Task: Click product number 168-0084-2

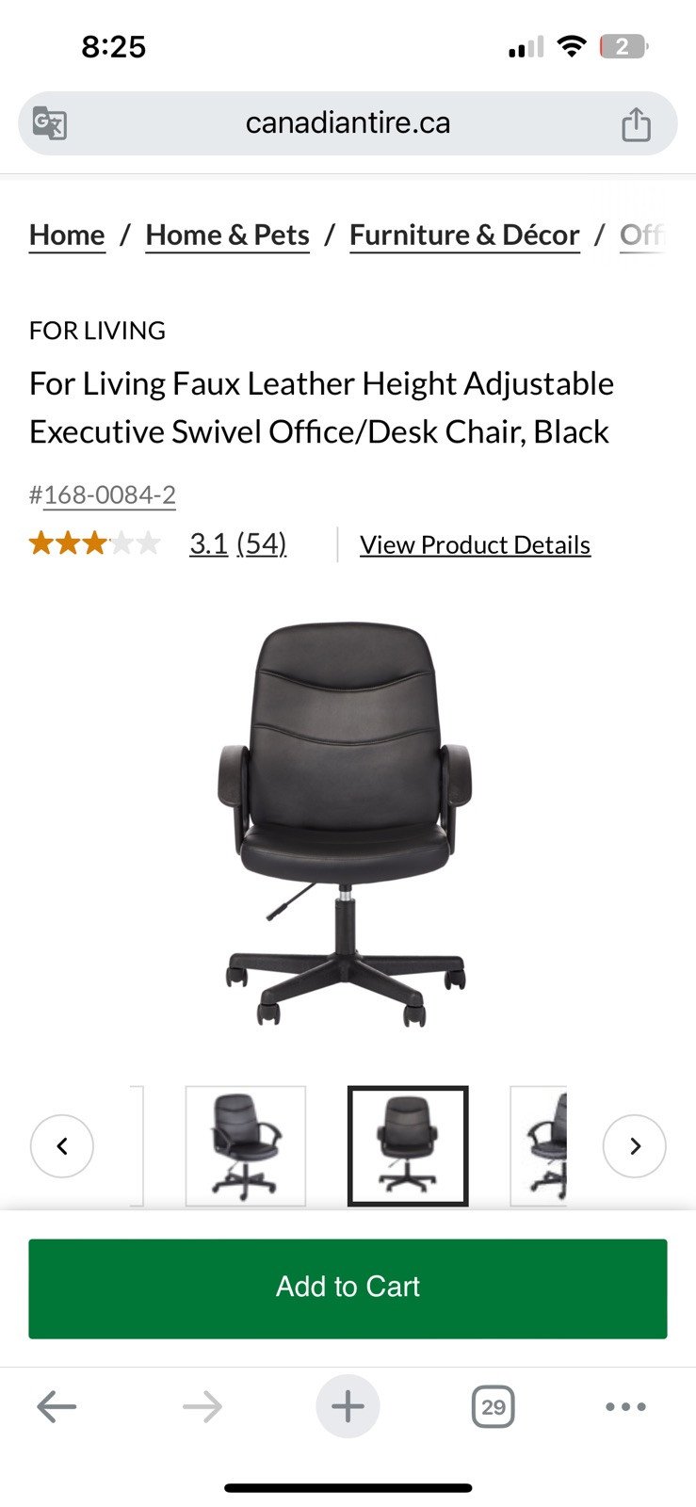Action: [x=110, y=495]
